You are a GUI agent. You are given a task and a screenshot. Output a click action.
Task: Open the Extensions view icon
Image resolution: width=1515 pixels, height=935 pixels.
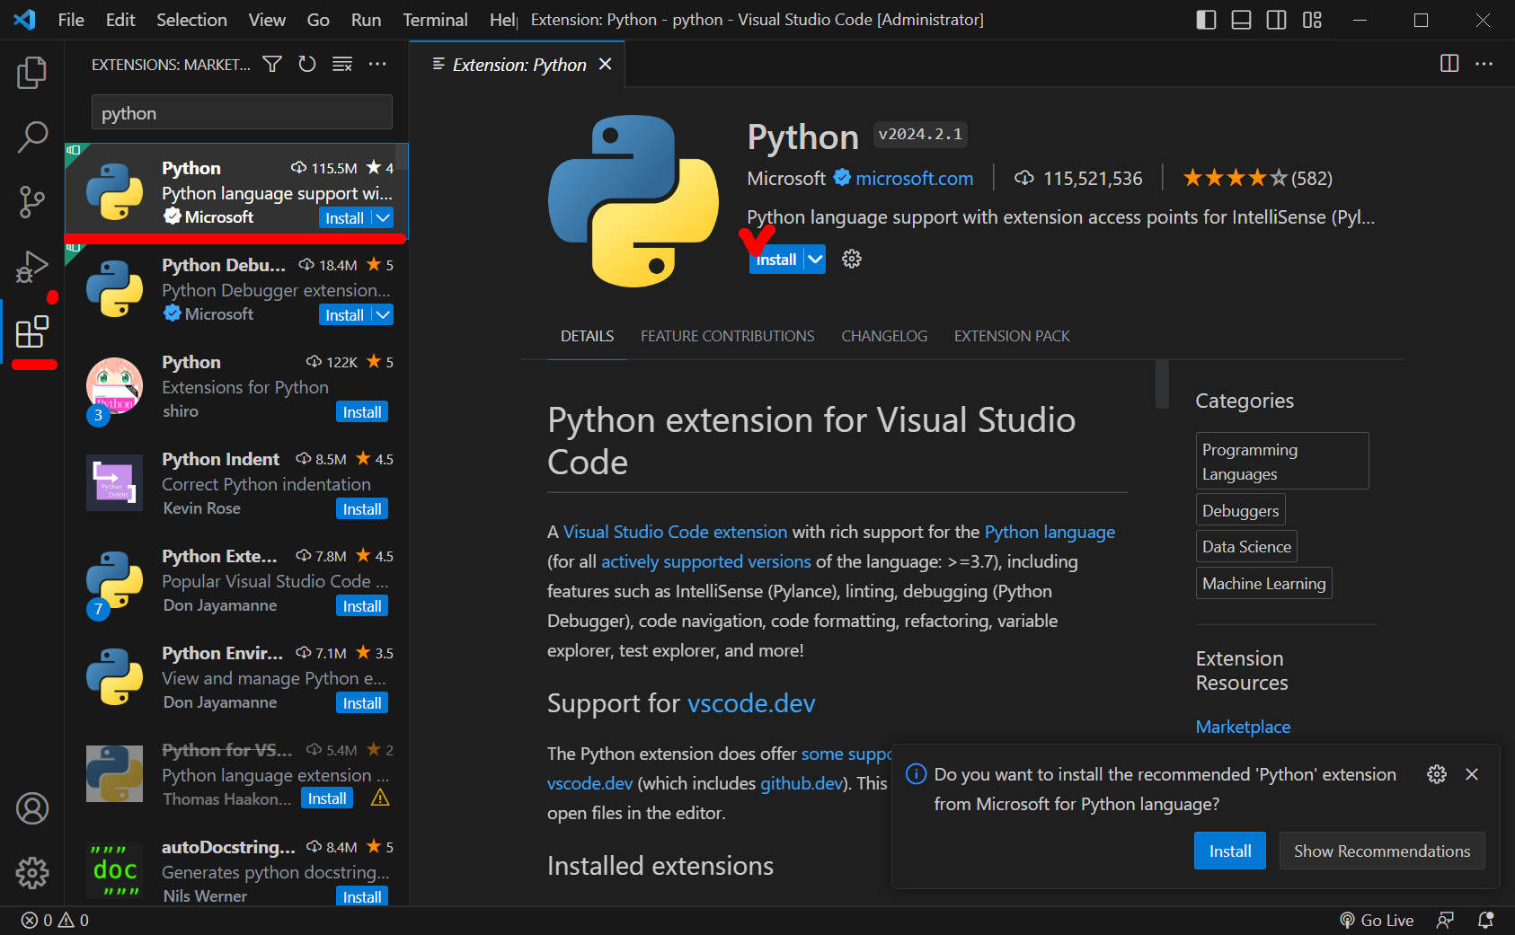31,331
